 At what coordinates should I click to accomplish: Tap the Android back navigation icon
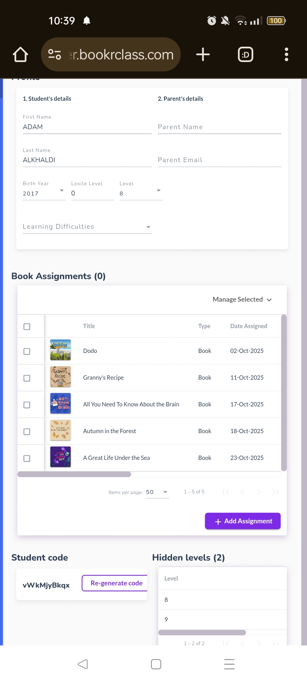click(x=83, y=664)
